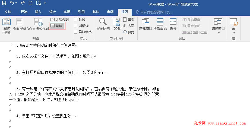
Task: Open the Zoom (显示比例) magnifier dialog
Action: 103,24
